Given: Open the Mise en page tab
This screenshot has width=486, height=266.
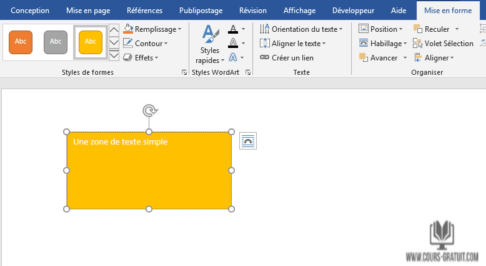Looking at the screenshot, I should tap(88, 11).
